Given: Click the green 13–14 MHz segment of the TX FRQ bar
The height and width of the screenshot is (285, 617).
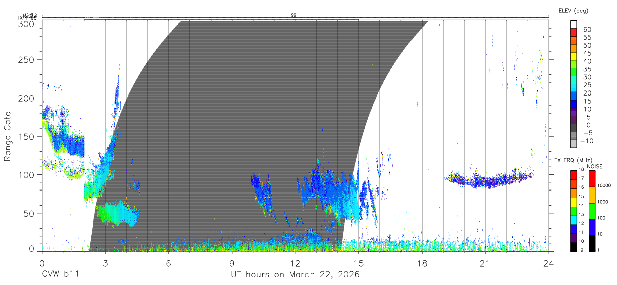Looking at the screenshot, I should point(574,210).
